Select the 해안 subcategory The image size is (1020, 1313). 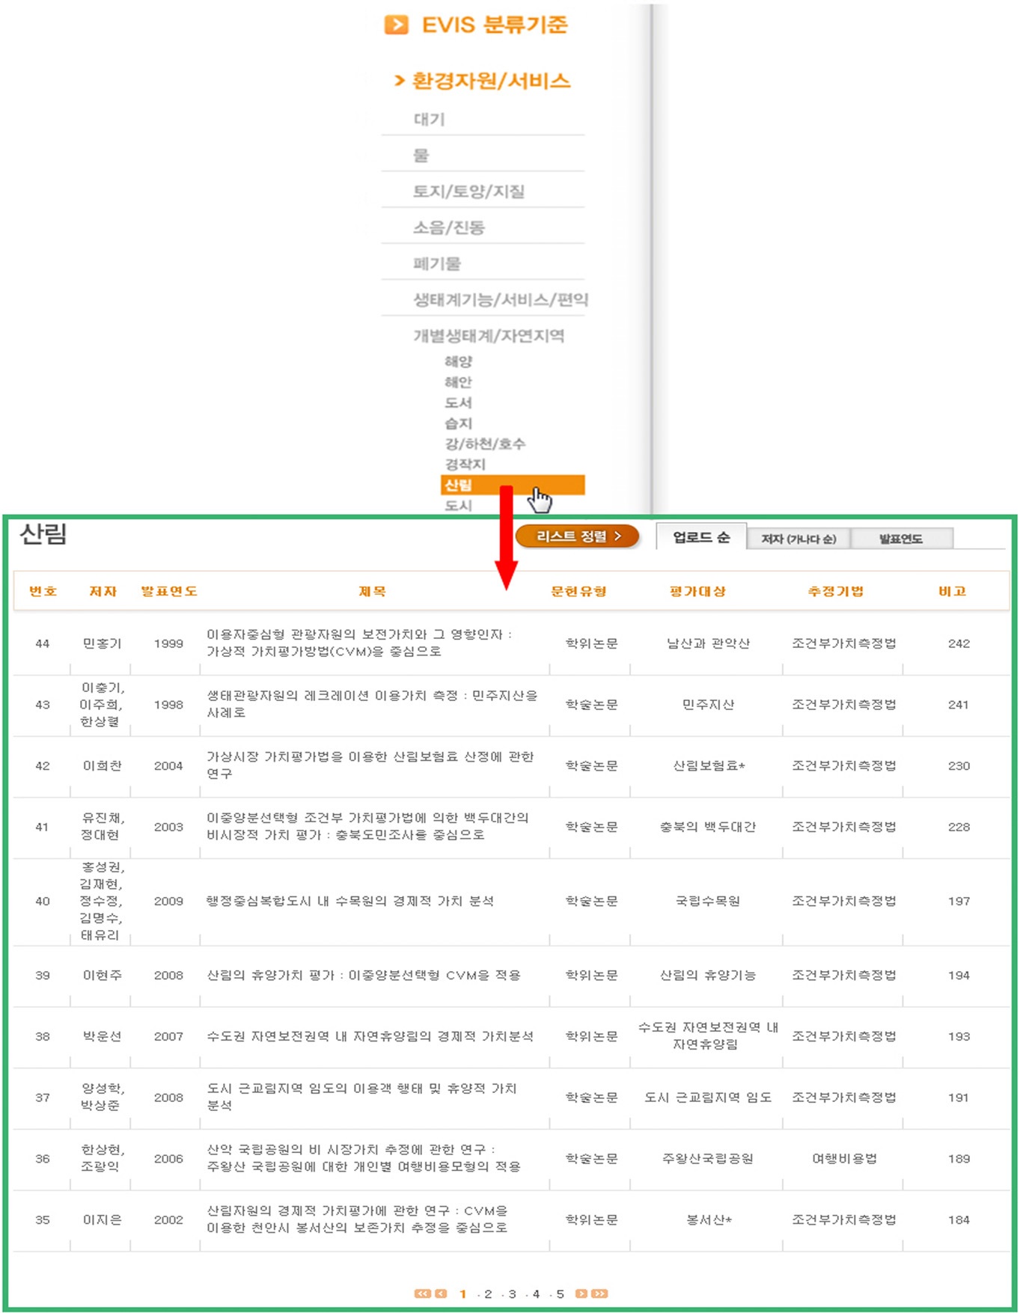(x=459, y=382)
